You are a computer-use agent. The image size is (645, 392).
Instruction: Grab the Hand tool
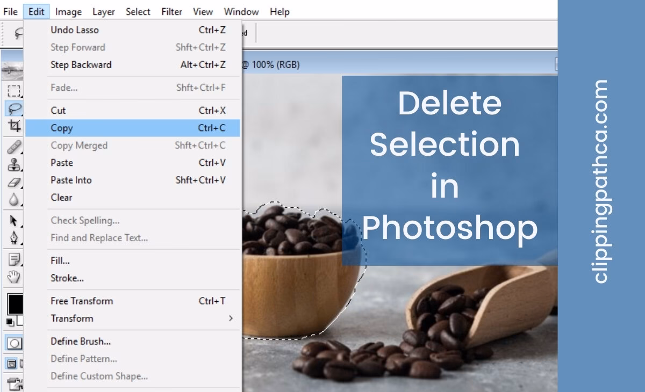pyautogui.click(x=12, y=273)
